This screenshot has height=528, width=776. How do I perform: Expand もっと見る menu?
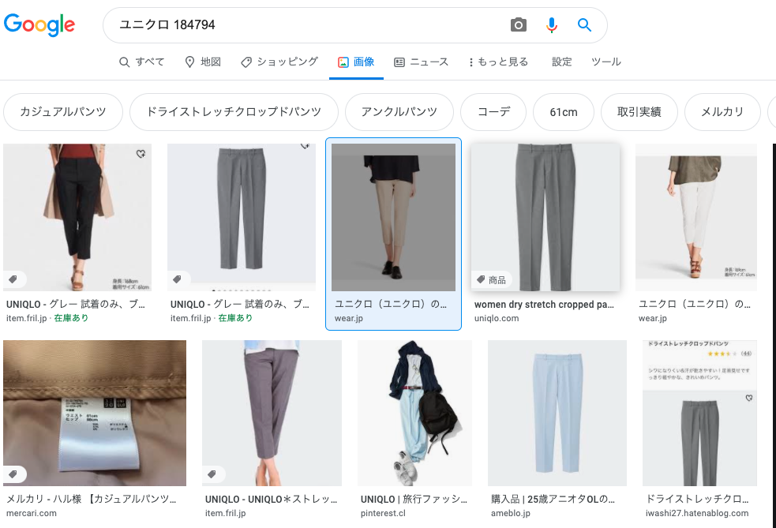(498, 62)
